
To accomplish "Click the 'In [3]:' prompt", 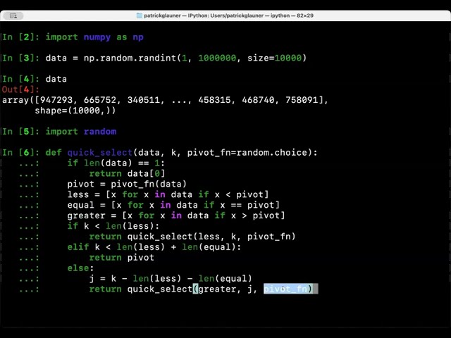I will click(x=20, y=58).
